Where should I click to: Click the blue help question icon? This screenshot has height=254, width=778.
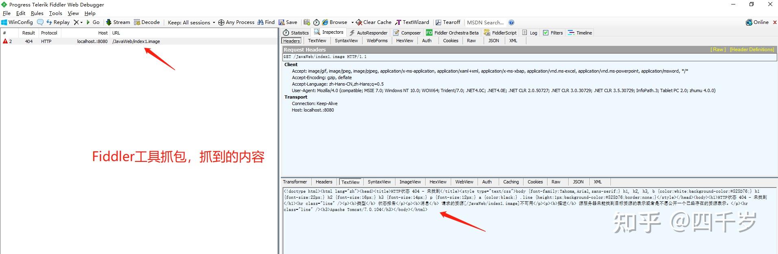click(x=511, y=22)
